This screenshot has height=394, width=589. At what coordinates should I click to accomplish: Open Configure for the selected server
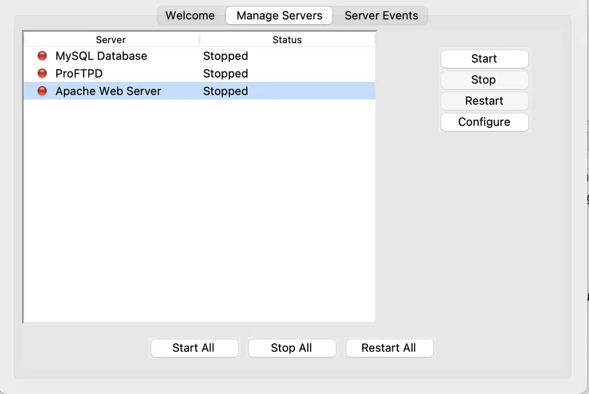(x=484, y=122)
